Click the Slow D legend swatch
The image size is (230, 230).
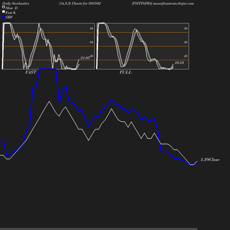coord(4,7)
